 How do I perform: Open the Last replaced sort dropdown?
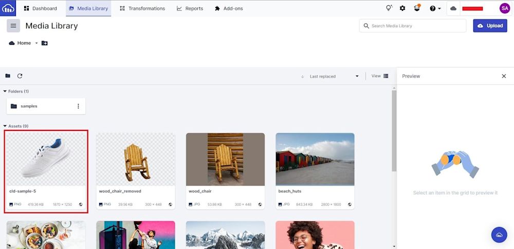[x=334, y=76]
